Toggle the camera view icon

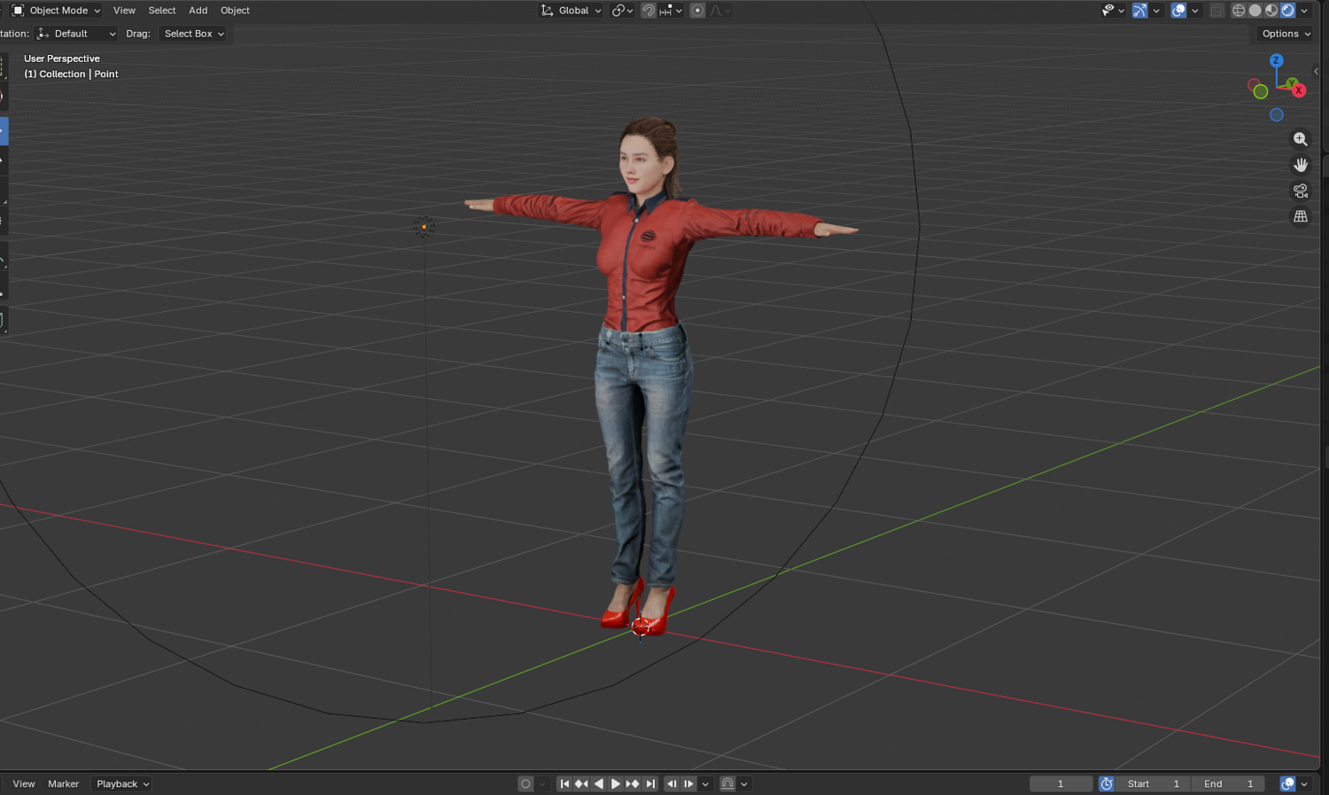[1300, 191]
